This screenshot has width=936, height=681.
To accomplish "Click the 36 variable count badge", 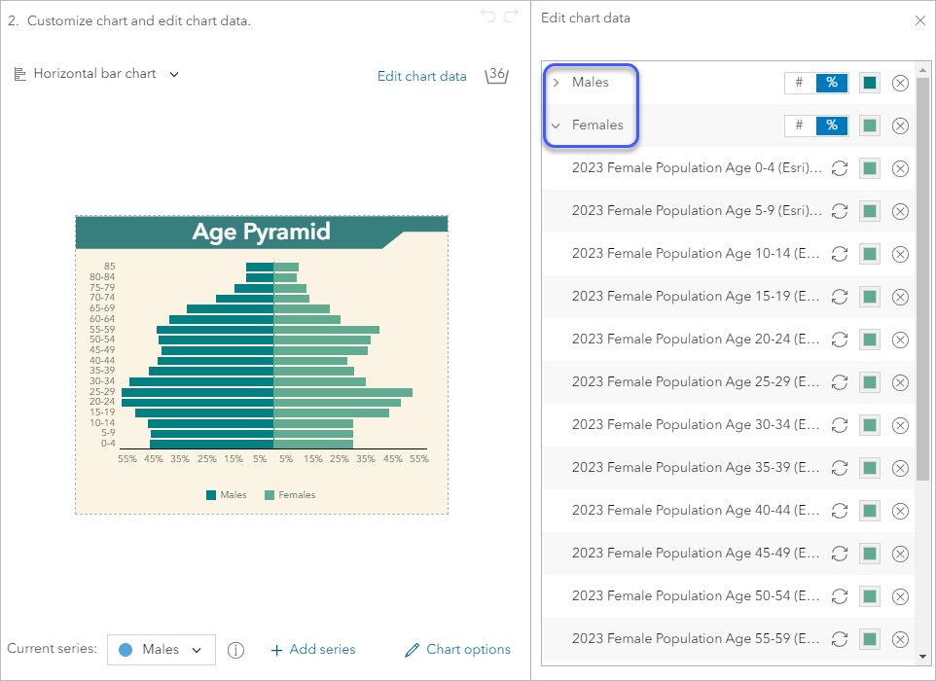I will (x=496, y=75).
